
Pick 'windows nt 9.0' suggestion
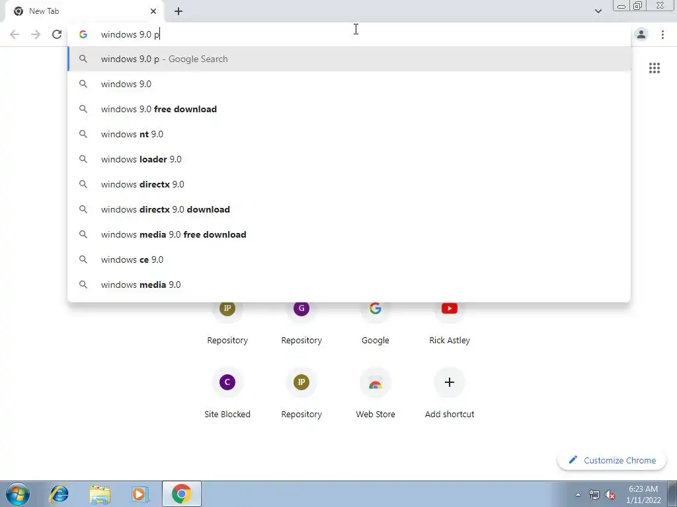point(349,134)
